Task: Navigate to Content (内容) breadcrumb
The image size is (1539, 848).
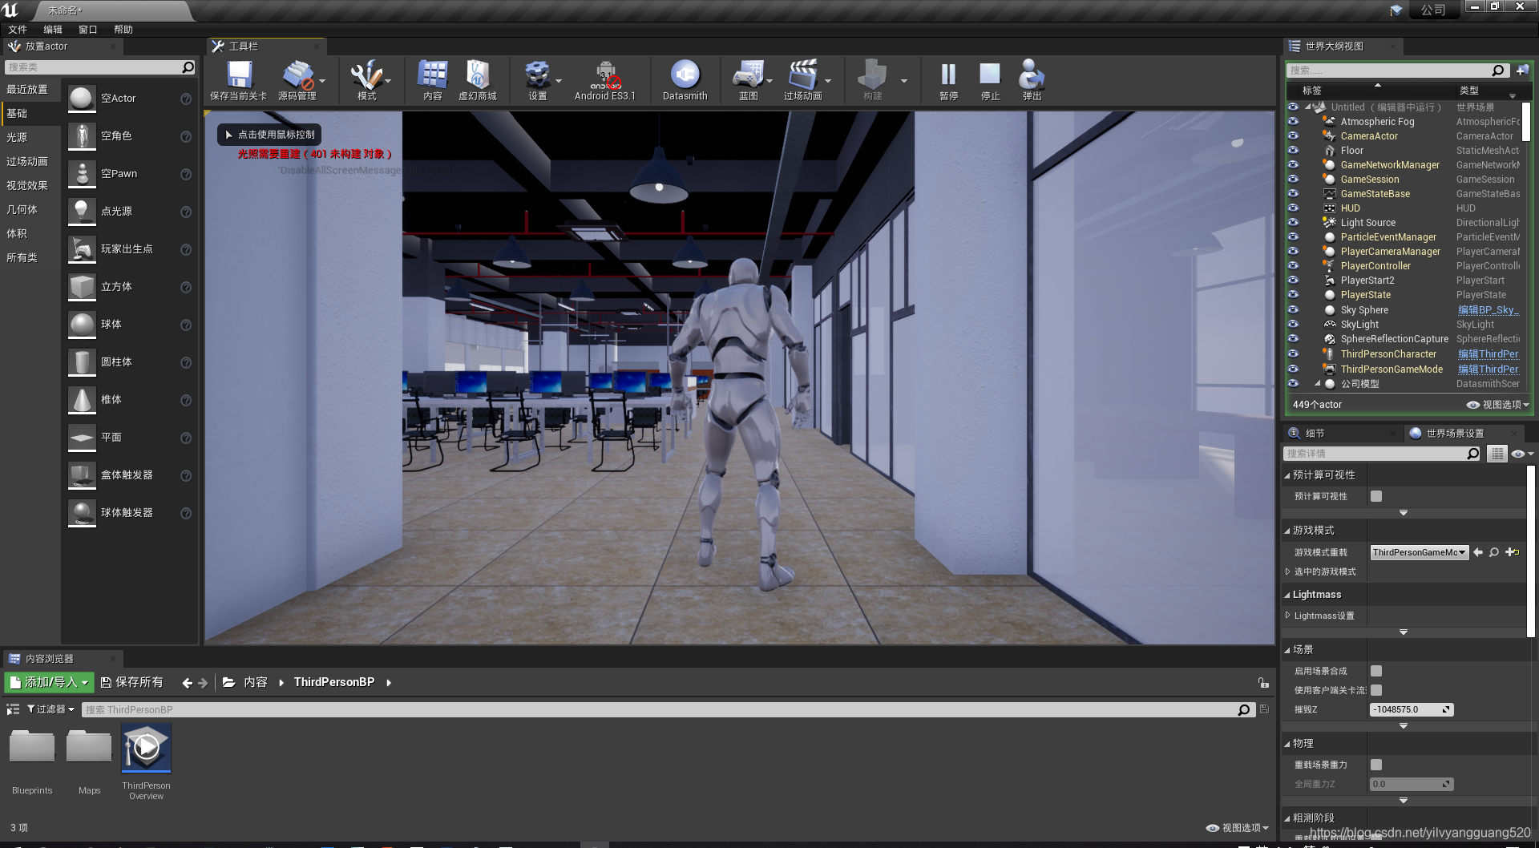Action: pyautogui.click(x=256, y=682)
